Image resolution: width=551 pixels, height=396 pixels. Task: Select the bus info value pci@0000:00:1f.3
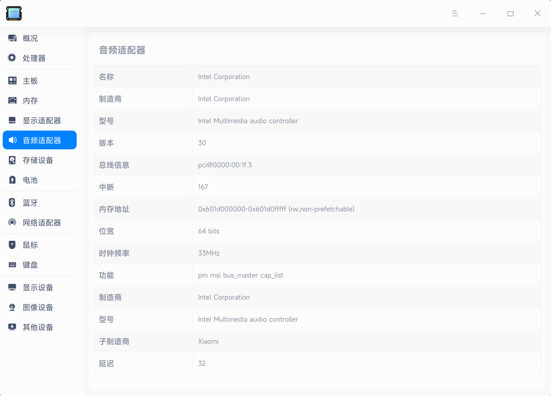coord(225,165)
